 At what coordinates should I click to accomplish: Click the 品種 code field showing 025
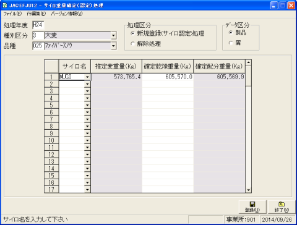tap(38, 46)
